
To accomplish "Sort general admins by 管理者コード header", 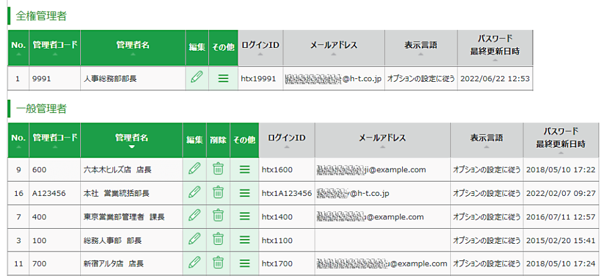I will (x=54, y=140).
